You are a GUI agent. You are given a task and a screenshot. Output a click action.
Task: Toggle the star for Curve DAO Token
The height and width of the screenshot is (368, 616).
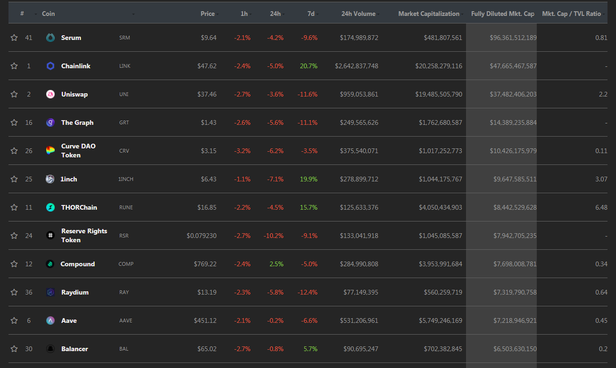(14, 151)
